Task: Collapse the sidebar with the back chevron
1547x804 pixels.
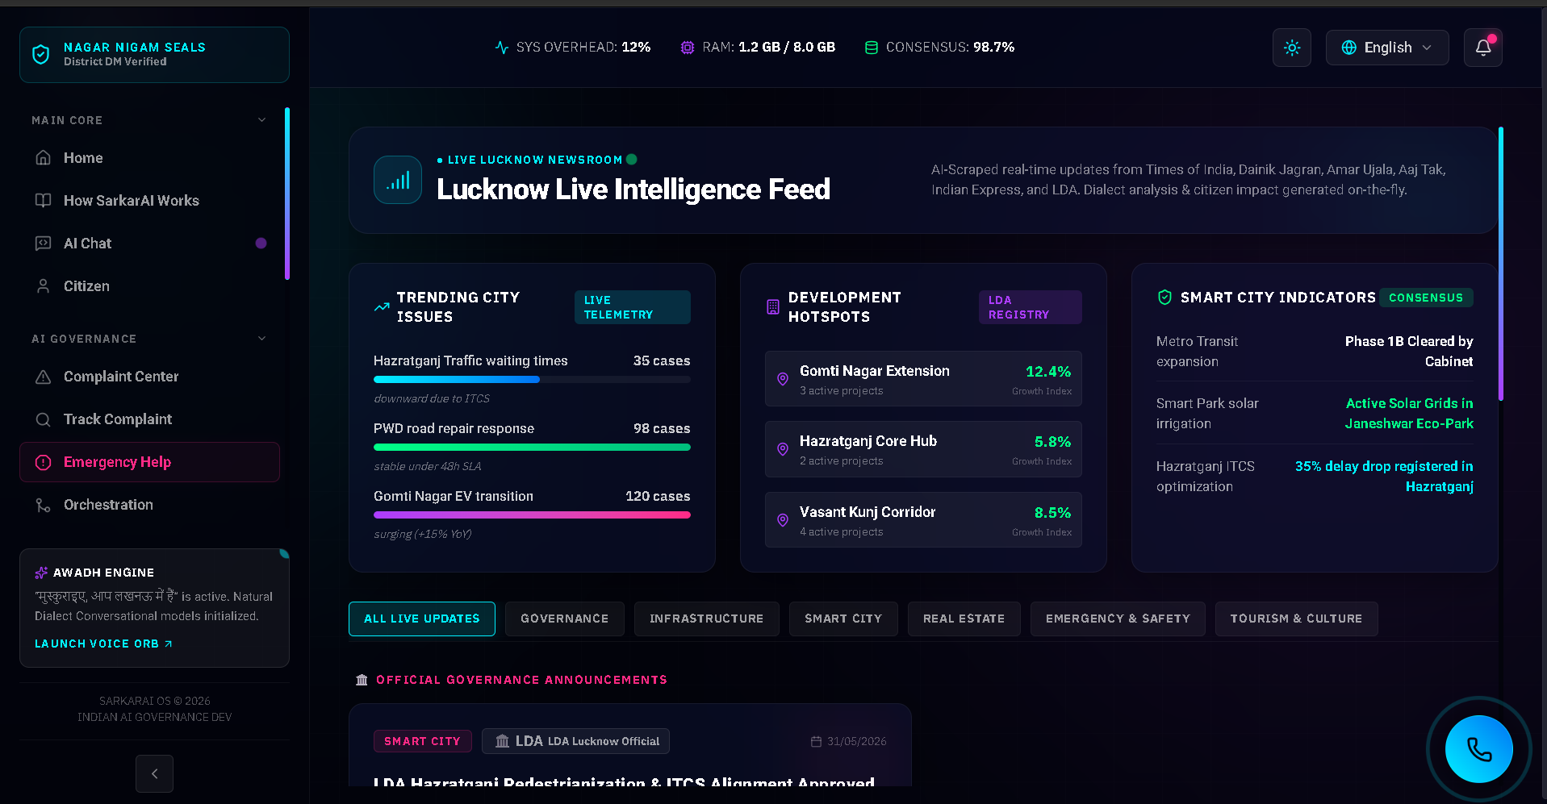Action: point(154,773)
